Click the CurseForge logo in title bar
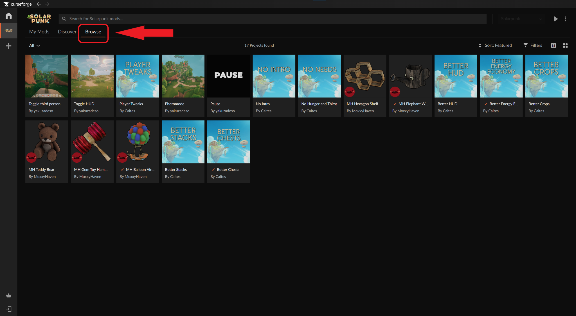The height and width of the screenshot is (316, 576). click(x=17, y=4)
